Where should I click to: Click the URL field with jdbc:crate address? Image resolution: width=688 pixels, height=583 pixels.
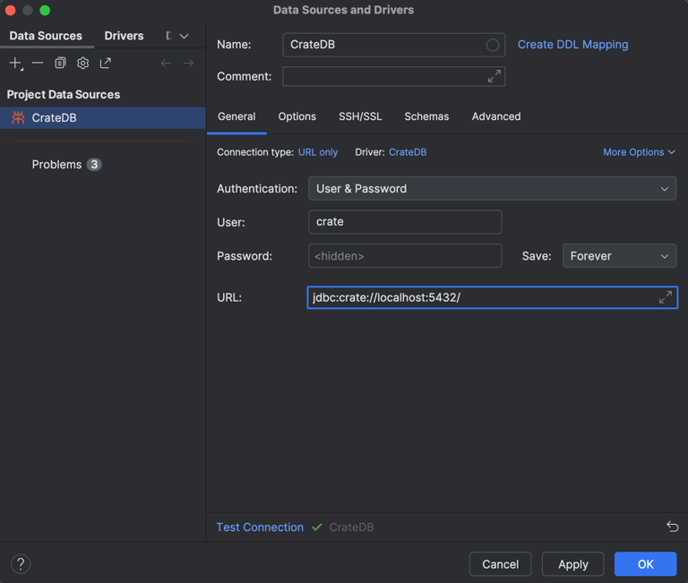point(493,297)
